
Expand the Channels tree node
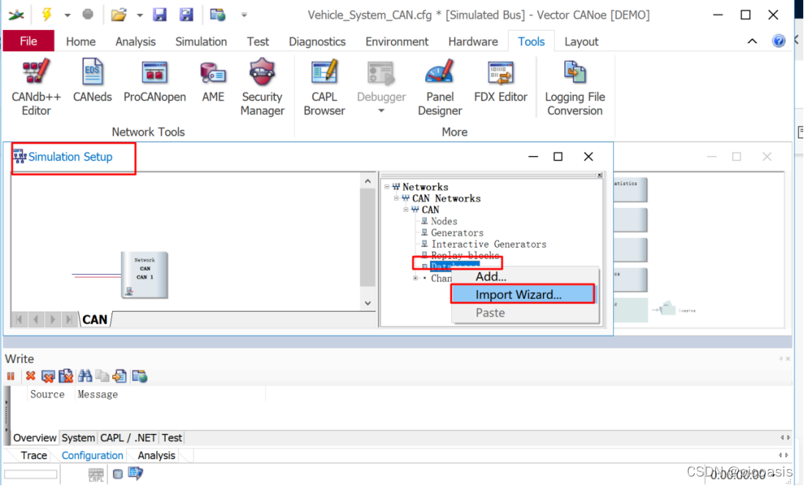(x=415, y=278)
